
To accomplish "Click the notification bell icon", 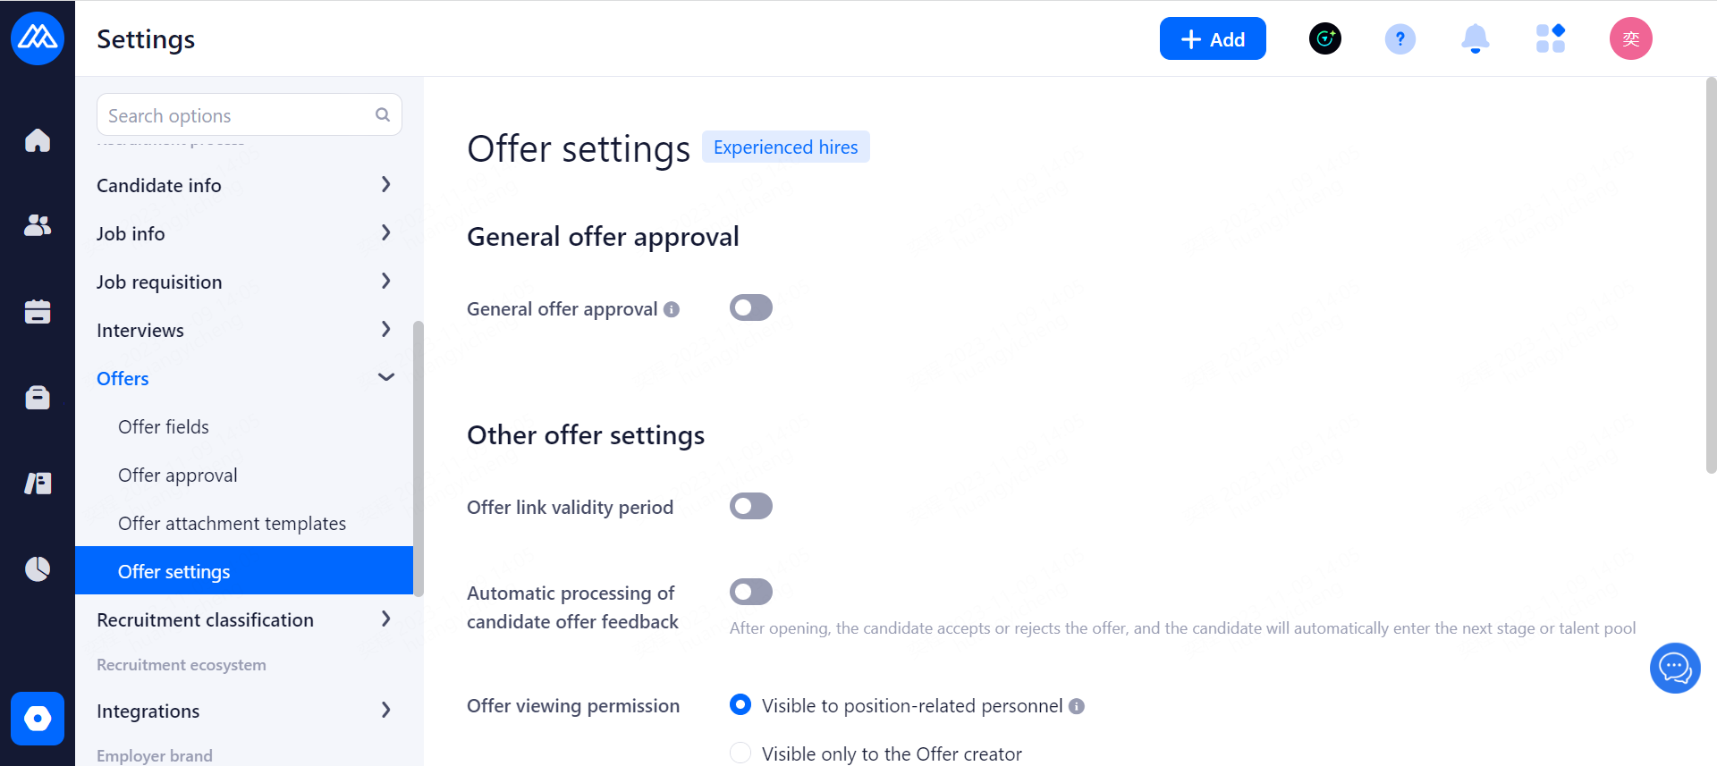I will point(1475,38).
